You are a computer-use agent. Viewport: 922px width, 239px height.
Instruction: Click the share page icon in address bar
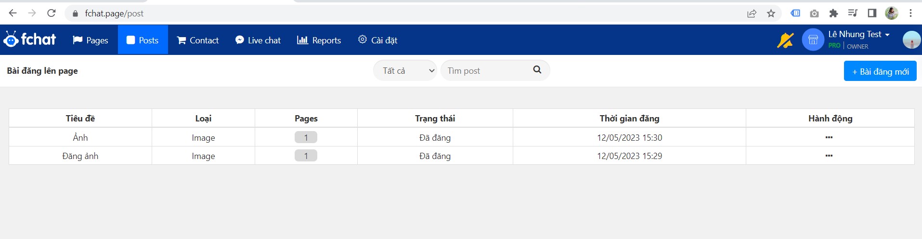(752, 13)
